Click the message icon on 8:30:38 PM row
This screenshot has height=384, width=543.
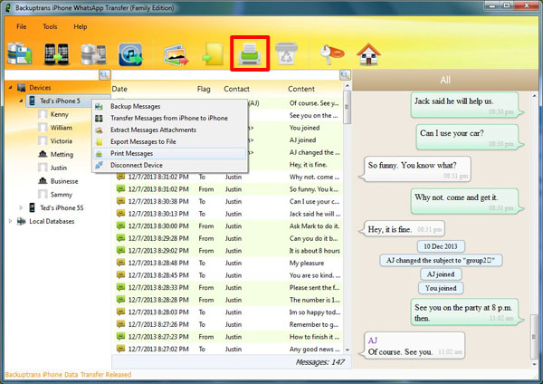pyautogui.click(x=120, y=201)
